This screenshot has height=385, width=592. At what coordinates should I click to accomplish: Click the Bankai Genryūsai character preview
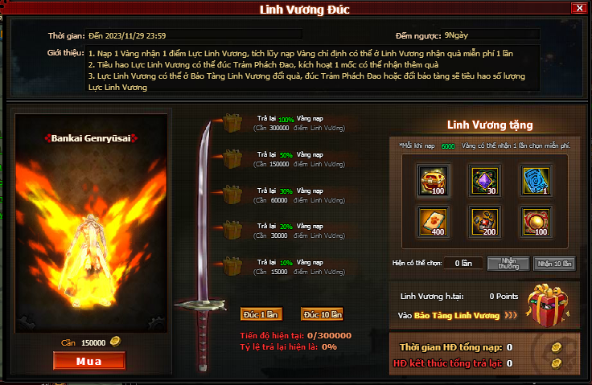pyautogui.click(x=91, y=223)
